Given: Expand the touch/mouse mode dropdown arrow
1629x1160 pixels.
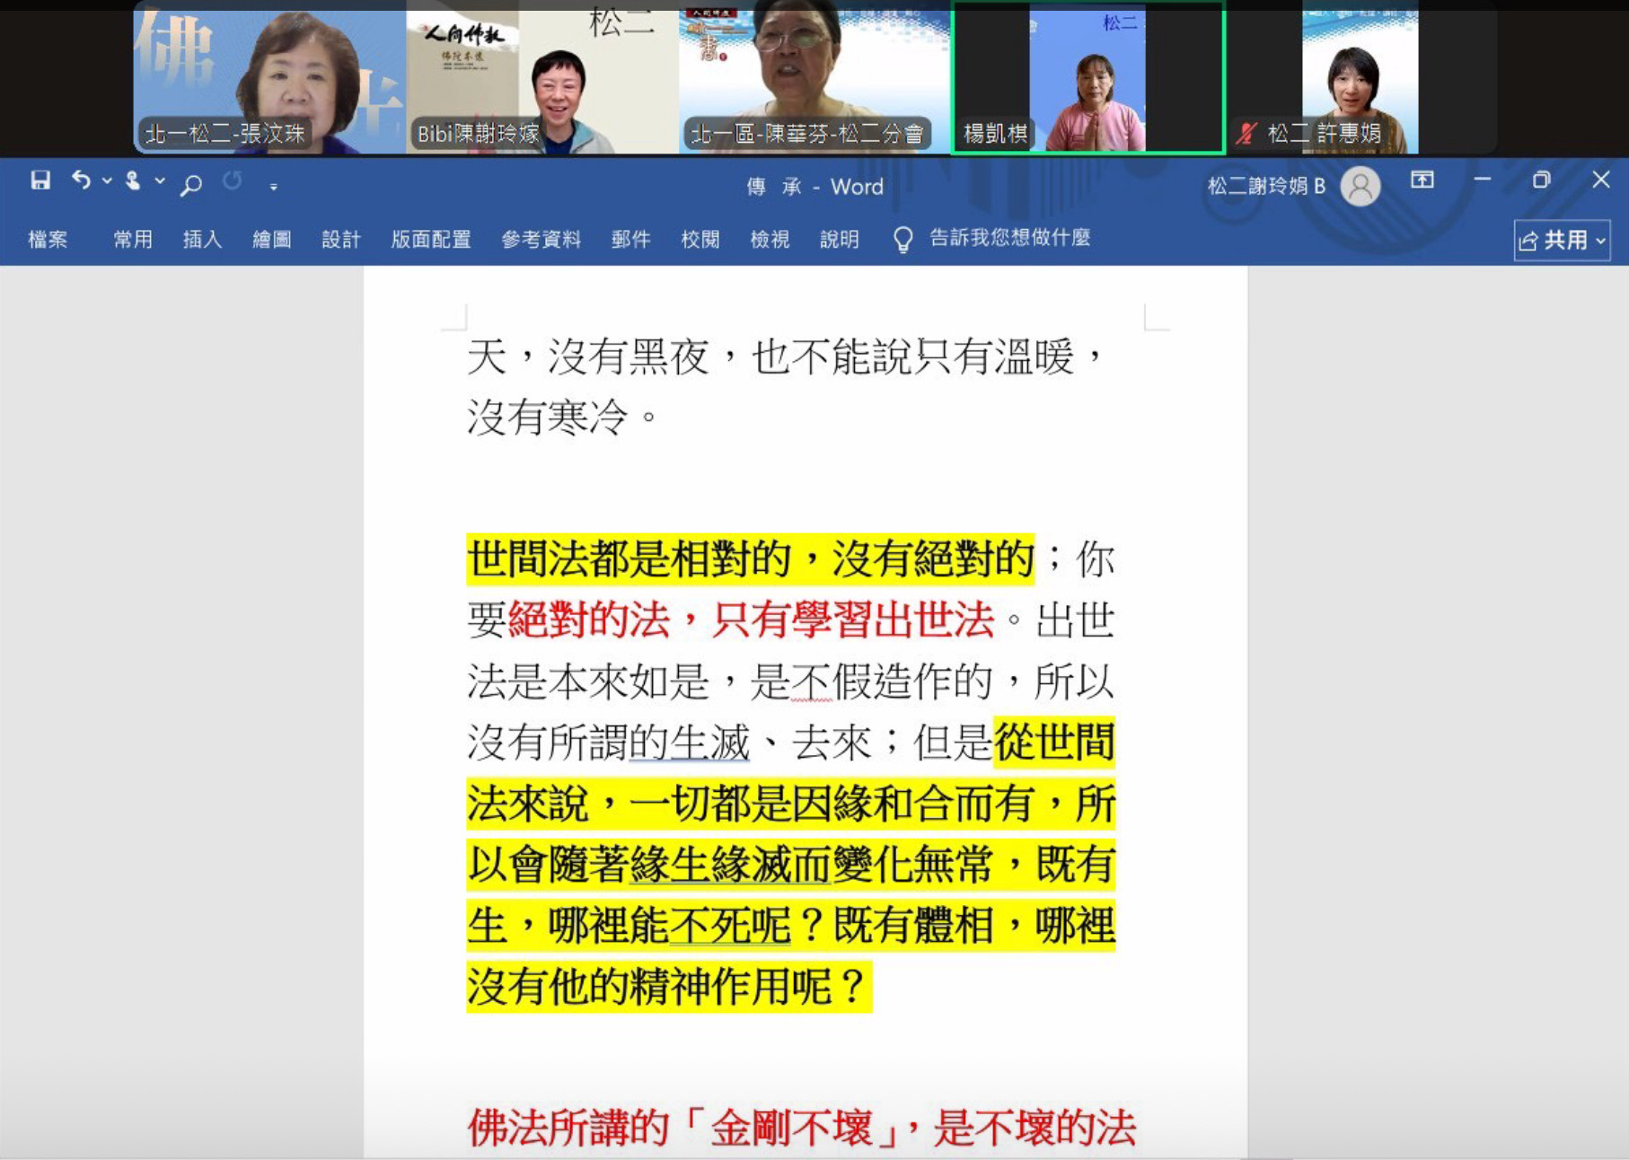Looking at the screenshot, I should 160,180.
